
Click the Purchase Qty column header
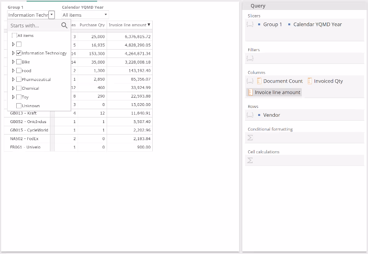point(92,25)
